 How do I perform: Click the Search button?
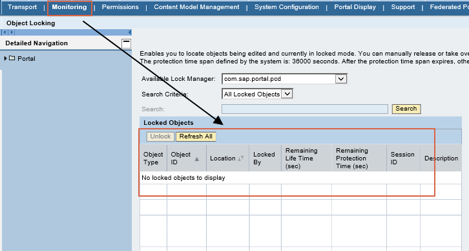406,109
